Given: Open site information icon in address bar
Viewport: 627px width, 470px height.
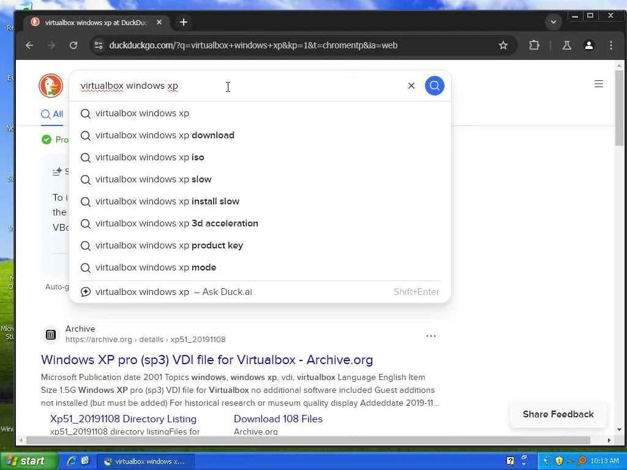Looking at the screenshot, I should coord(99,45).
